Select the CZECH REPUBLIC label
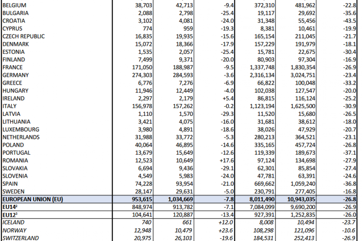This screenshot has height=241, width=362. click(x=23, y=36)
